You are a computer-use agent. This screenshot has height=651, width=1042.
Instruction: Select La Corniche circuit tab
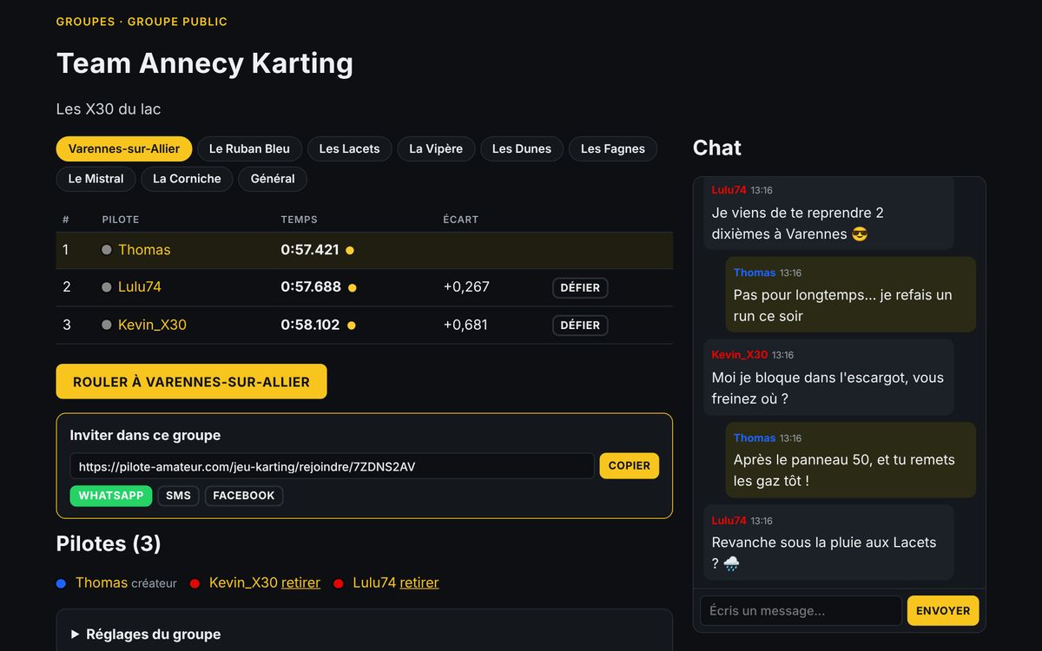click(x=187, y=179)
